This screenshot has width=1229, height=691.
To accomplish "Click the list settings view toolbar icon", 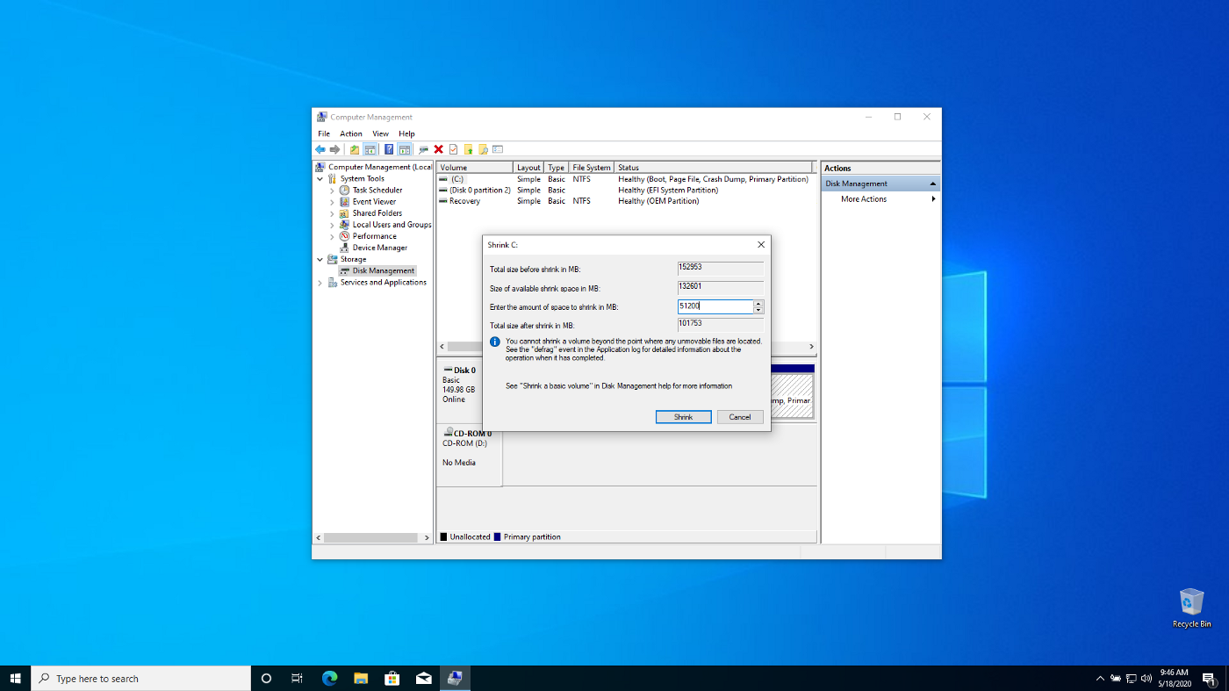I will click(498, 149).
